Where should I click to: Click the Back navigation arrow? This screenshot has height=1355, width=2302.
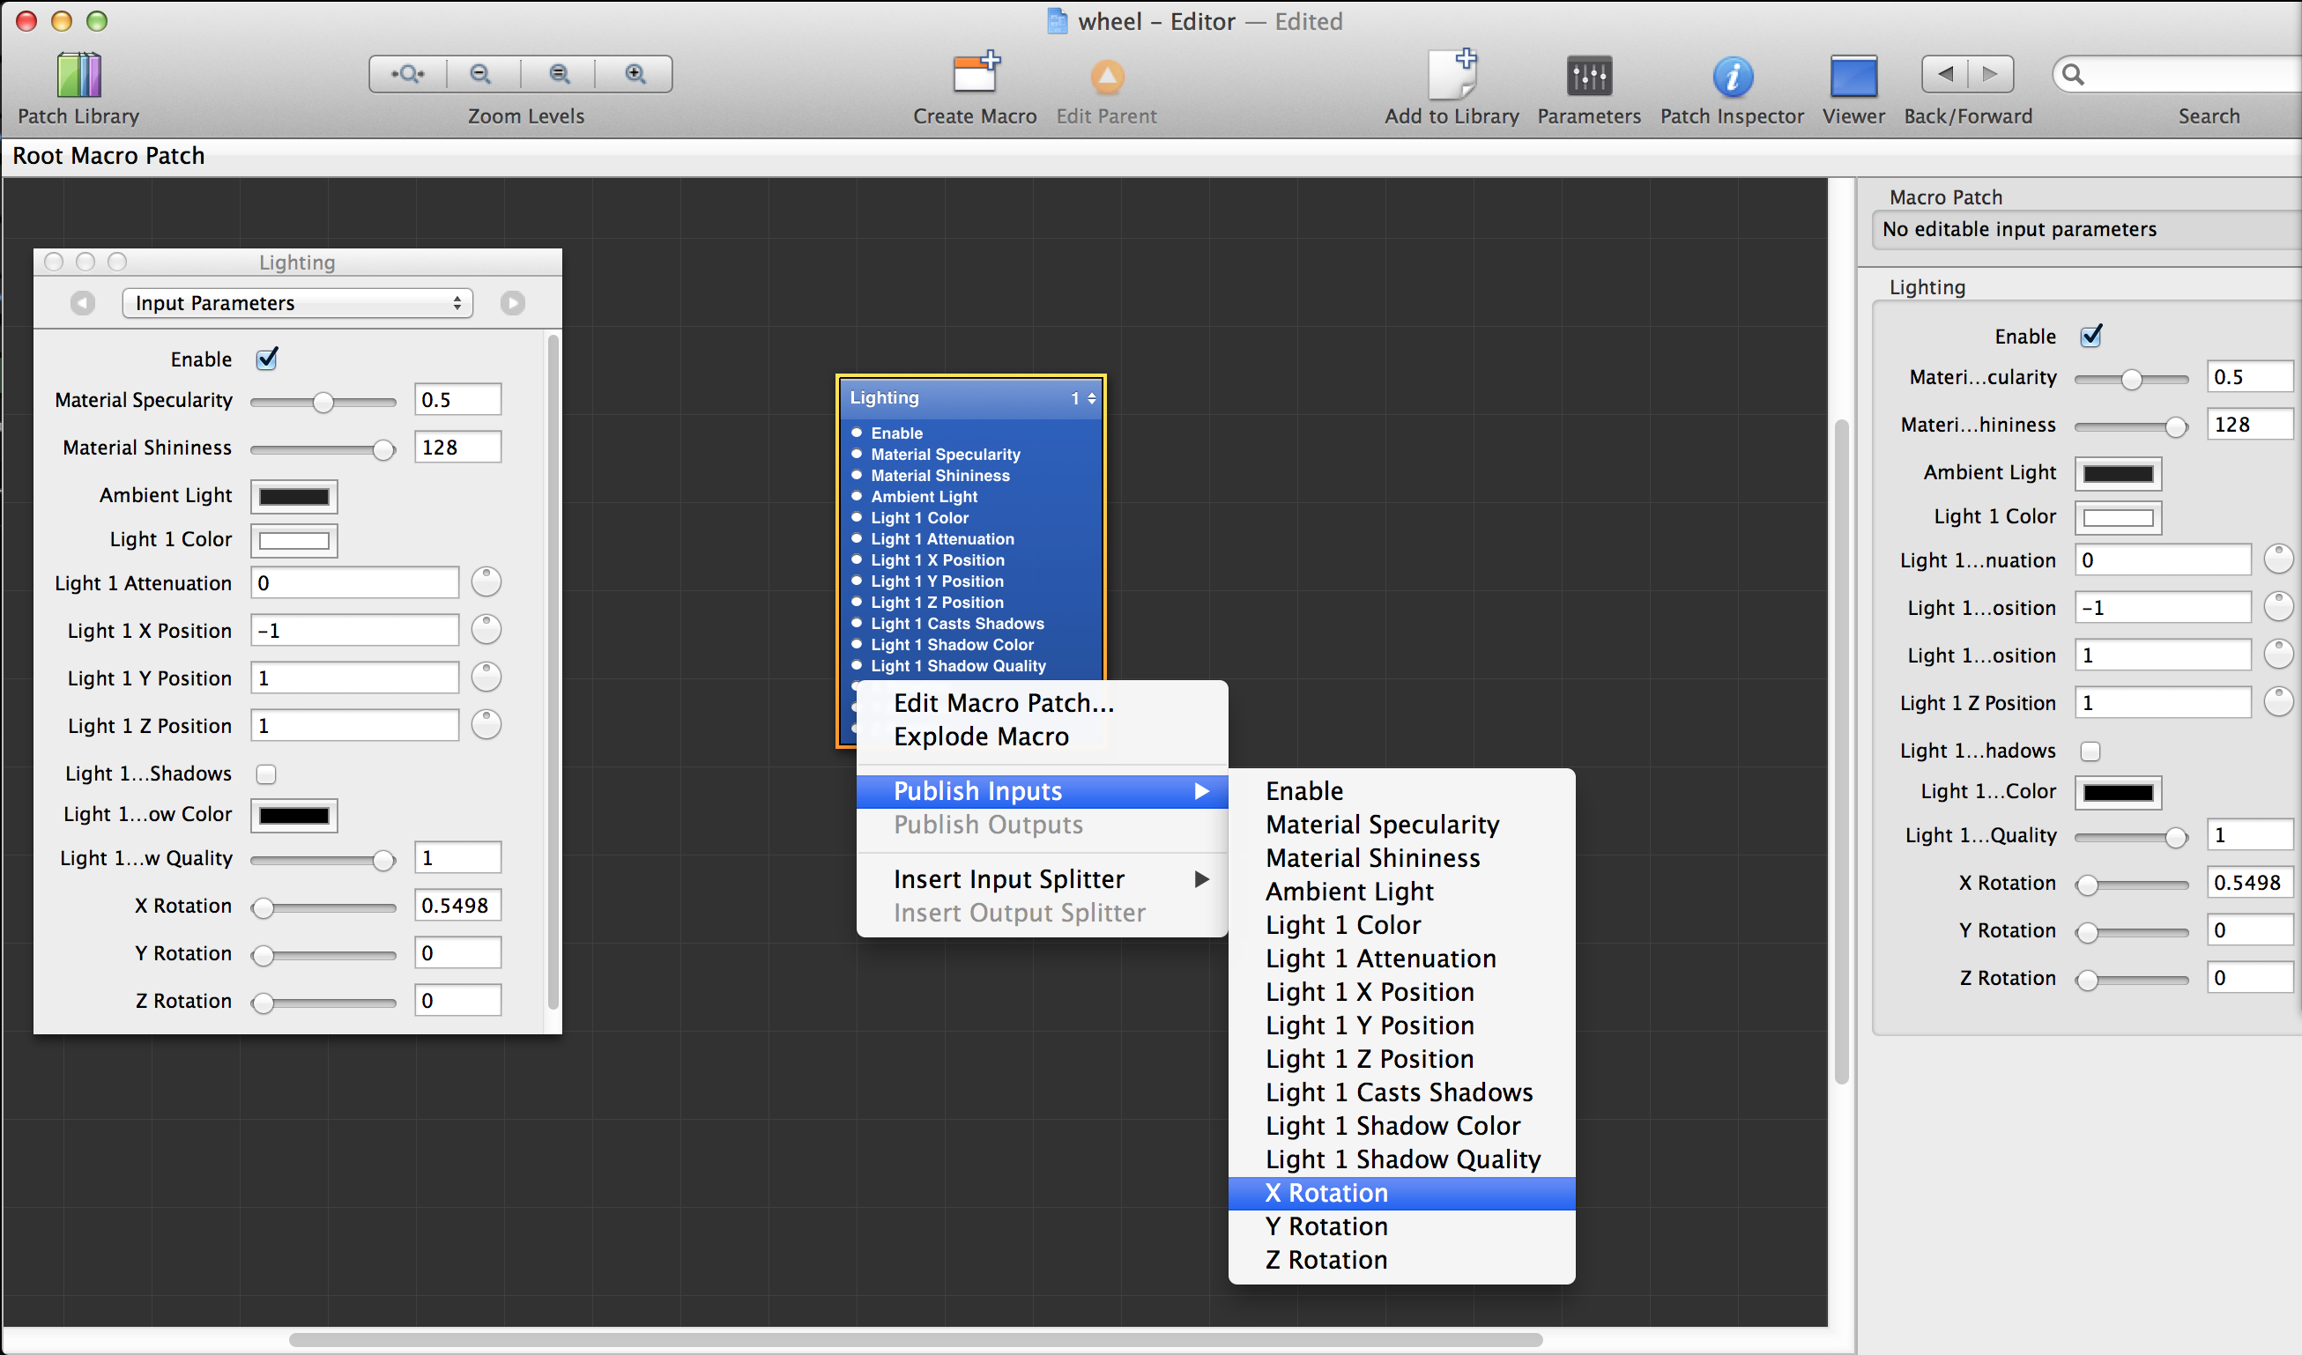pos(1944,74)
